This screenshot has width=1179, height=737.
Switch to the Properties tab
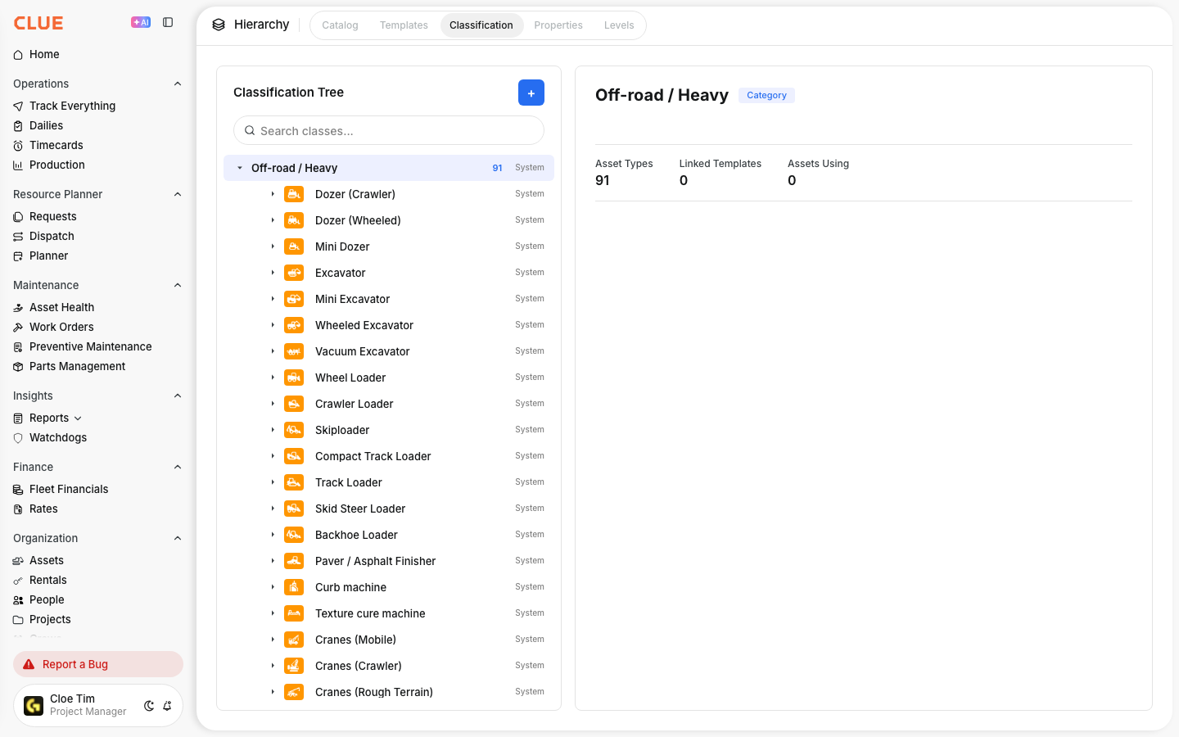point(558,25)
